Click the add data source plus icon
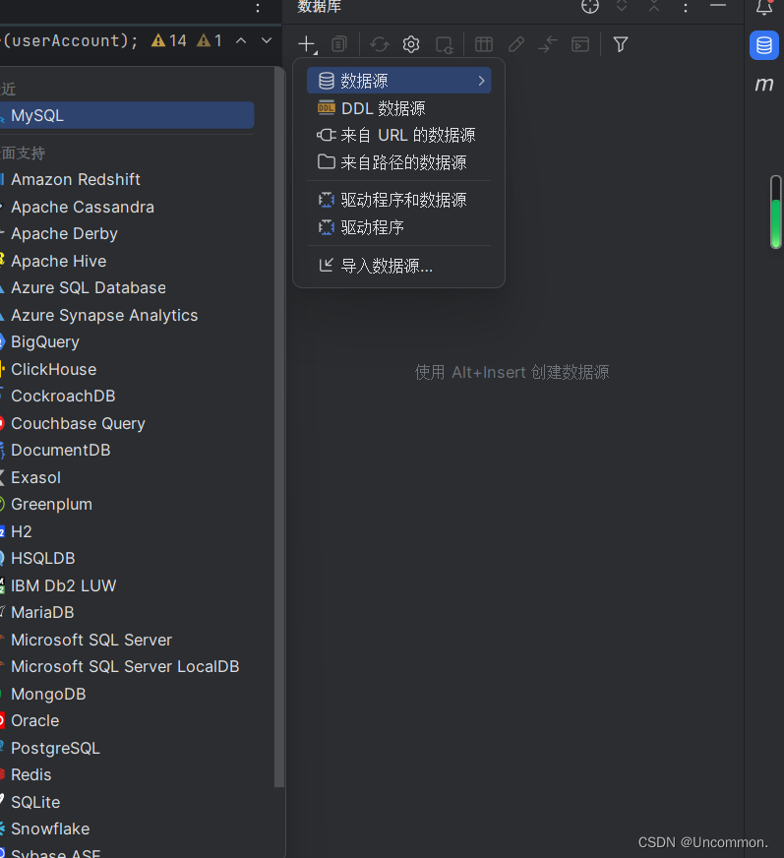This screenshot has height=858, width=784. [306, 44]
